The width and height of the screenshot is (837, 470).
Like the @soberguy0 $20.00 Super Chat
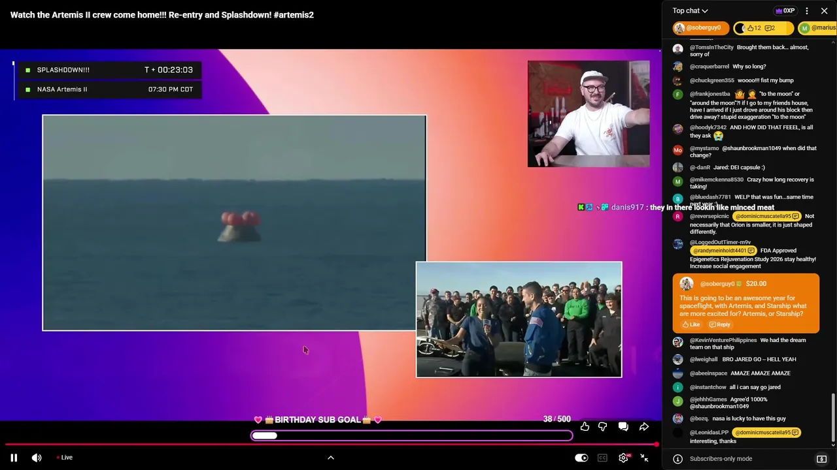tap(691, 324)
